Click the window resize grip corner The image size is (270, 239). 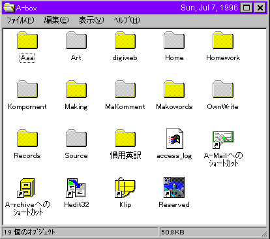point(264,233)
